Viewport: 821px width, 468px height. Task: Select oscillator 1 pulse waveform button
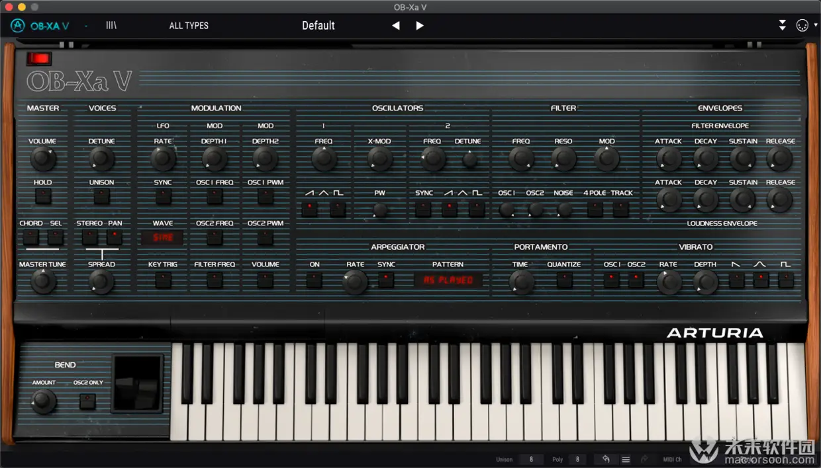(x=338, y=210)
